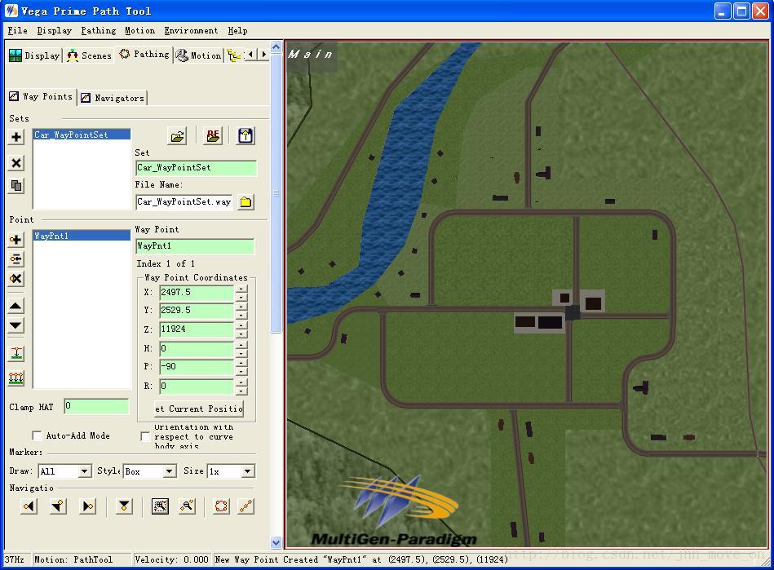774x570 pixels.
Task: Toggle orientation with respect to curve checkbox
Action: (x=145, y=436)
